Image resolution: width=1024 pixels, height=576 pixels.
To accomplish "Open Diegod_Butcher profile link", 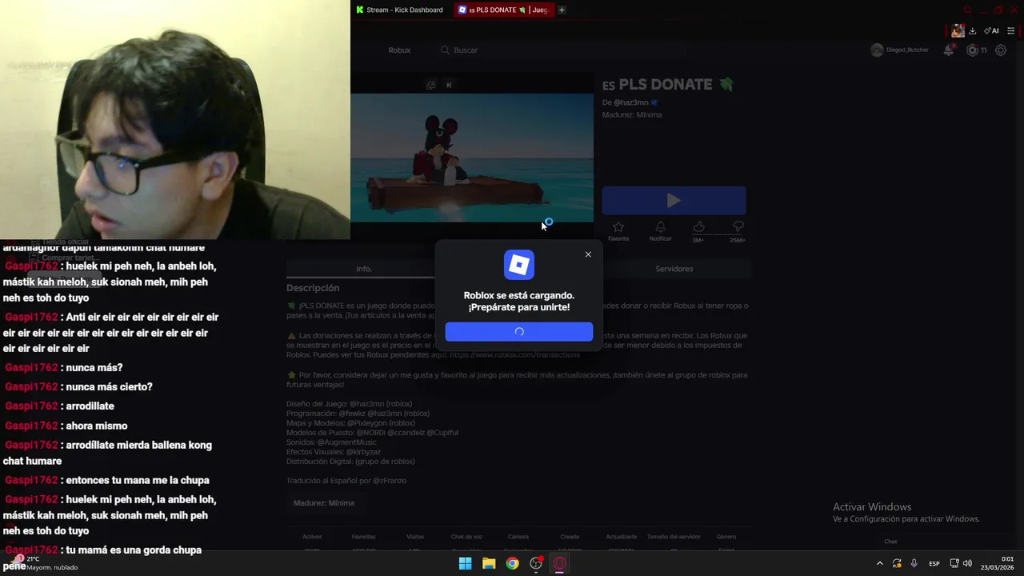I will pyautogui.click(x=900, y=50).
